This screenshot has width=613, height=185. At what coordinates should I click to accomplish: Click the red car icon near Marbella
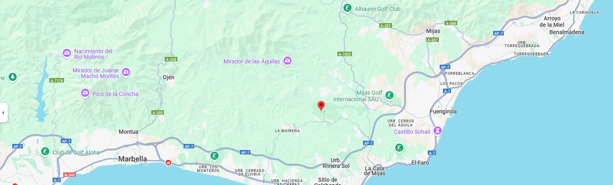168,163
